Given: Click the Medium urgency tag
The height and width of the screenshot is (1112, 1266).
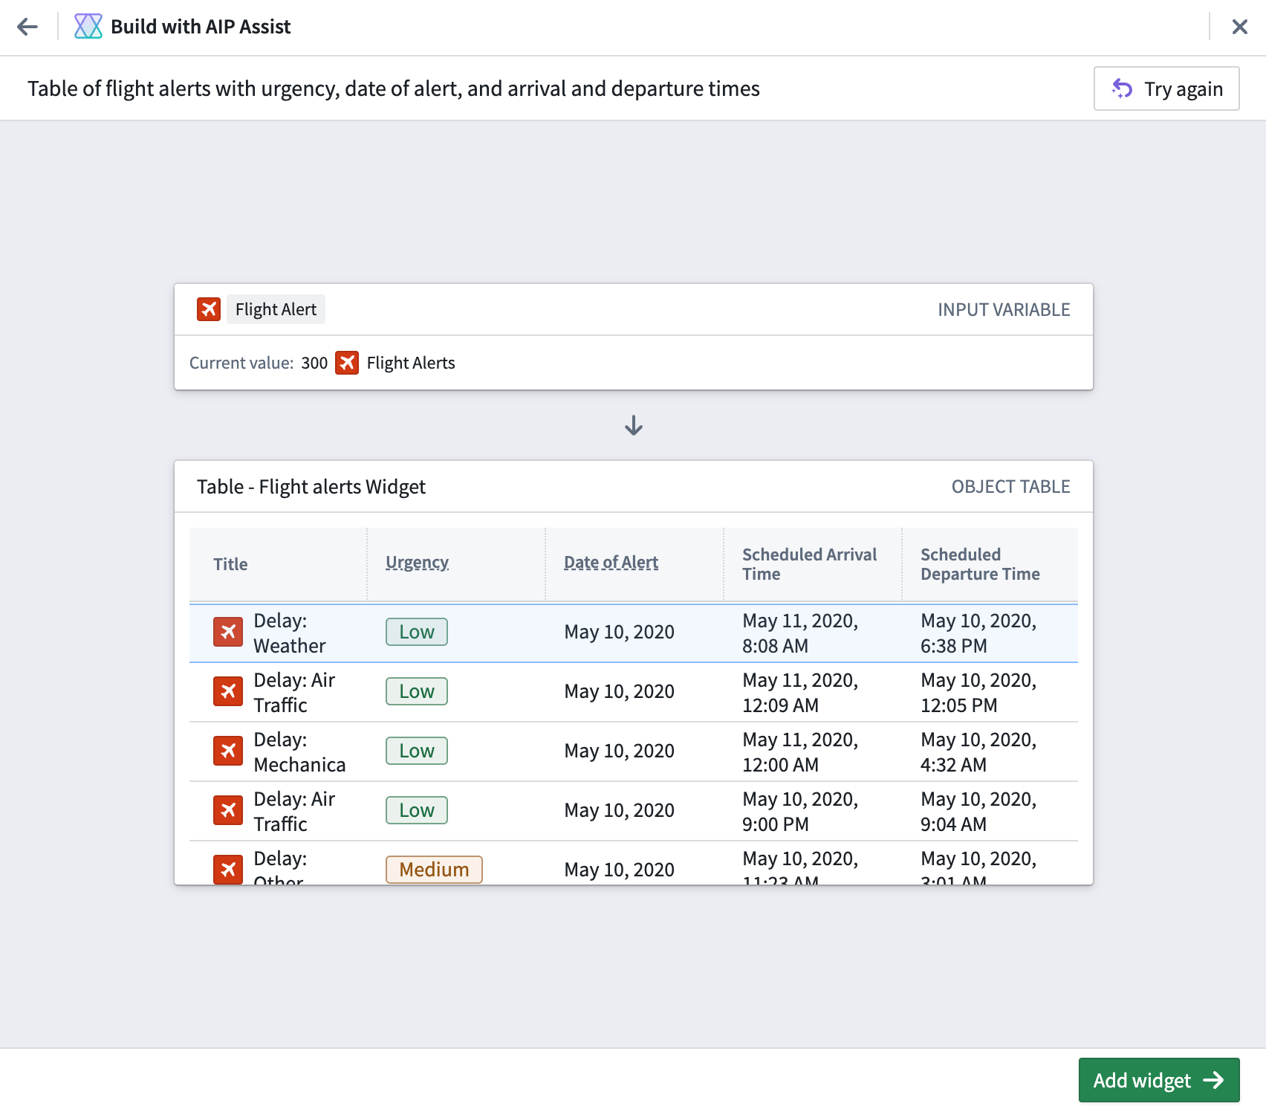Looking at the screenshot, I should [434, 870].
